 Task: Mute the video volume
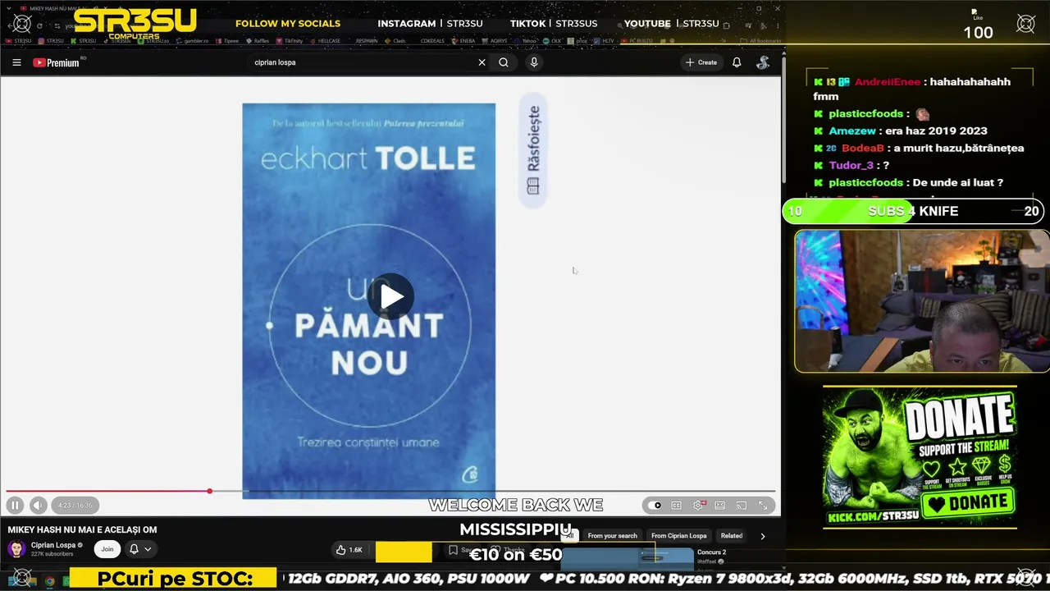pyautogui.click(x=38, y=506)
